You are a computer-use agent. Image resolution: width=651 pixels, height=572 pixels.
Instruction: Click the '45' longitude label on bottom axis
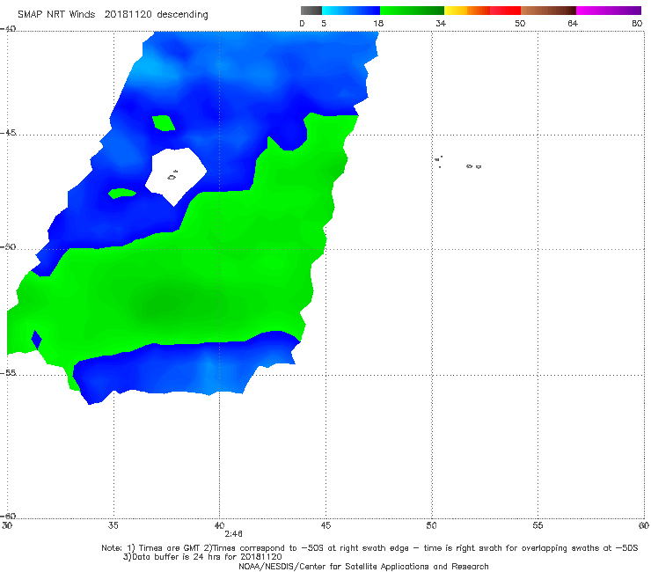click(325, 525)
